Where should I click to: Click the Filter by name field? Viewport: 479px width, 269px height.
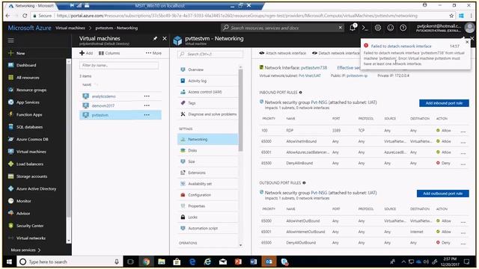pyautogui.click(x=119, y=65)
